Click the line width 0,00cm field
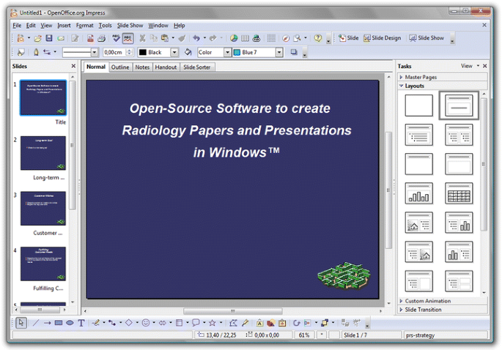Viewport: 502px width, 350px height. (114, 52)
